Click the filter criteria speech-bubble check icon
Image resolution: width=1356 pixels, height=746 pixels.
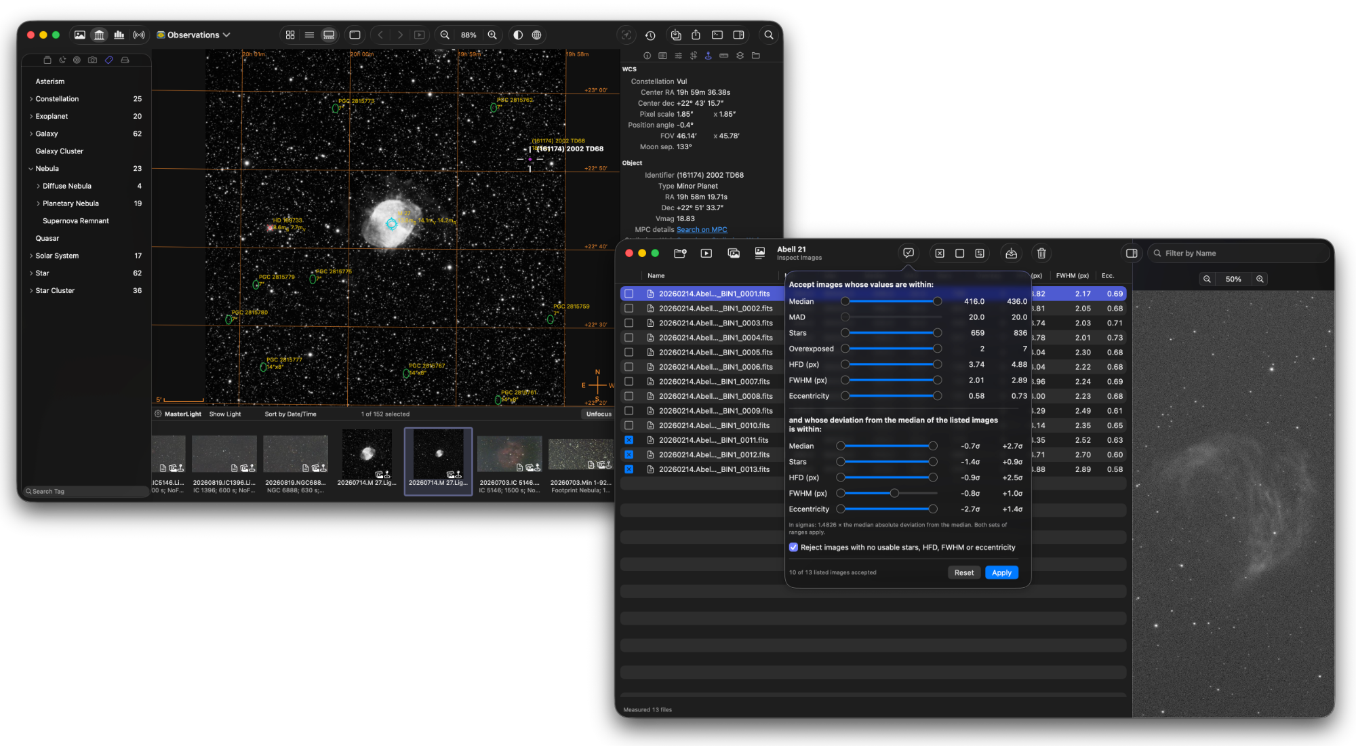pos(909,253)
